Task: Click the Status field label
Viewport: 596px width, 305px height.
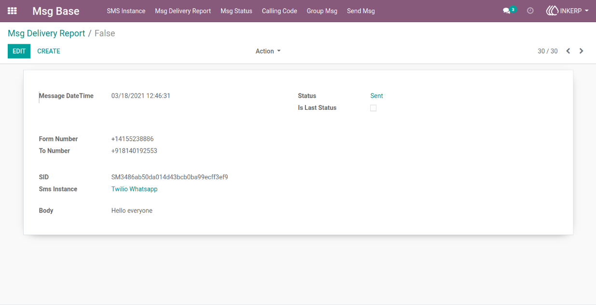Action: pyautogui.click(x=307, y=96)
